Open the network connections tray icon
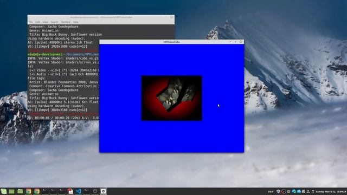347x195 pixels. pos(308,191)
